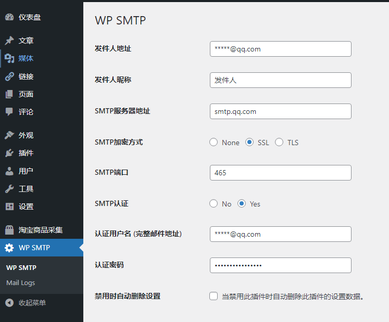The width and height of the screenshot is (389, 322).
Task: Open the Settings menu icon
Action: coord(9,207)
